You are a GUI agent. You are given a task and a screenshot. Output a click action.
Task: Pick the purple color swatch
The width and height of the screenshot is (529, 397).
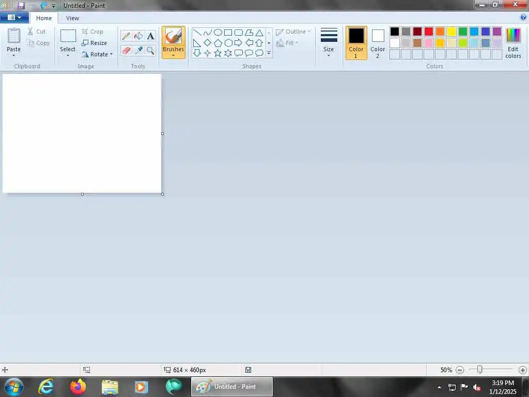[x=497, y=32]
